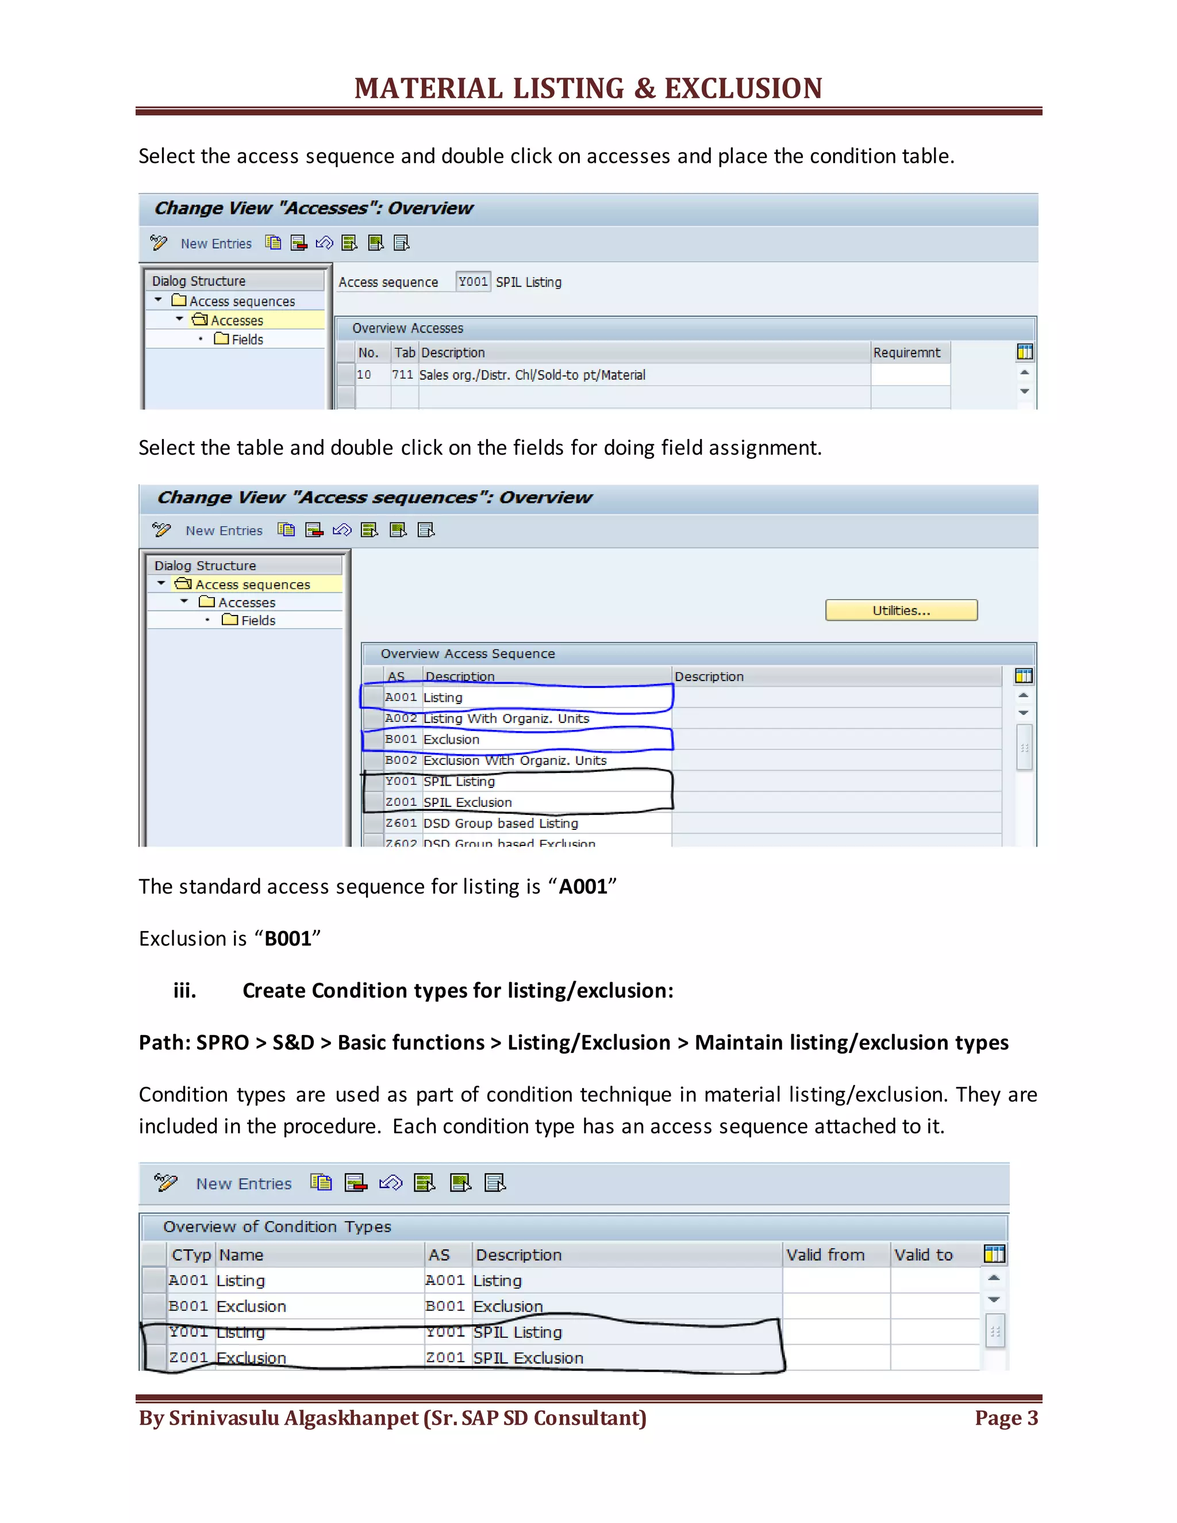Collapse Access sequences node in second Dialog Structure
Viewport: 1177px width, 1523px height.
[x=161, y=583]
